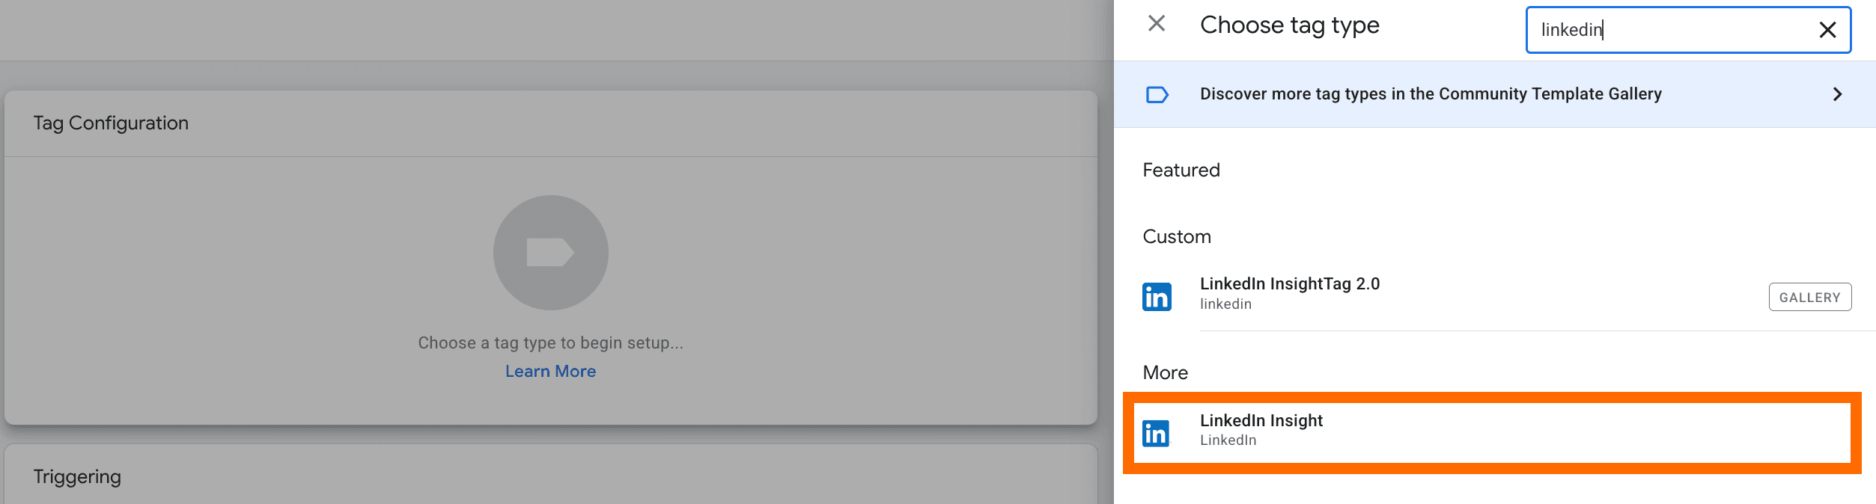Click the Featured section label
Image resolution: width=1876 pixels, height=504 pixels.
click(1181, 170)
